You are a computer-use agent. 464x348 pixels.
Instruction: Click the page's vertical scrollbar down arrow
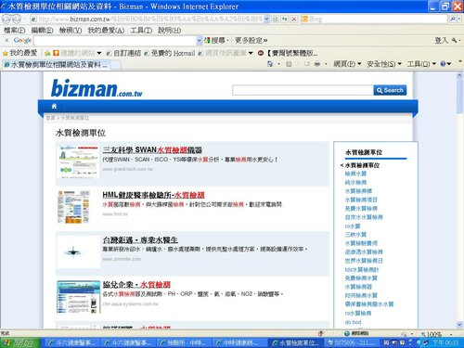pyautogui.click(x=459, y=325)
